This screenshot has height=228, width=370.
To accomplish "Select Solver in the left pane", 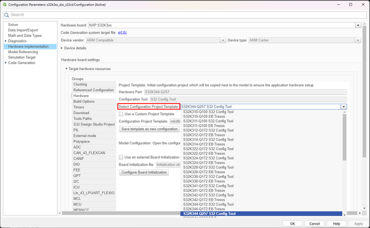I will click(x=13, y=25).
